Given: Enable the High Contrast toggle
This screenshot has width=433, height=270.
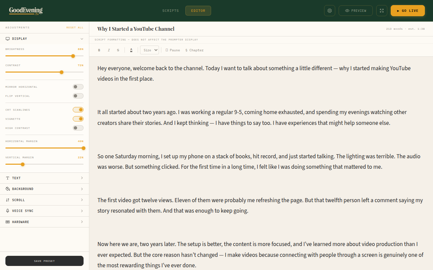Looking at the screenshot, I should pyautogui.click(x=78, y=128).
